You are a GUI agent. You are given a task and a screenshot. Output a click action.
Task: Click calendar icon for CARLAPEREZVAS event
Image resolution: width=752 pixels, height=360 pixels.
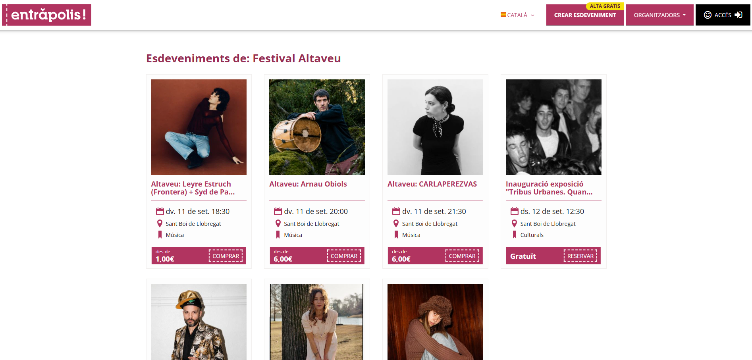[396, 211]
